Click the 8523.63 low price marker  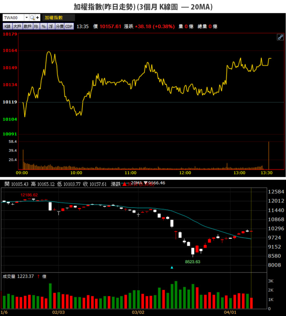tap(193, 262)
